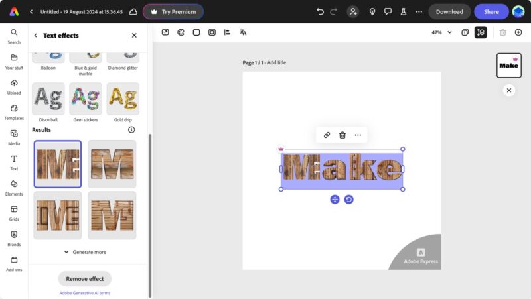Open the Brands section
The height and width of the screenshot is (299, 531).
tap(14, 239)
